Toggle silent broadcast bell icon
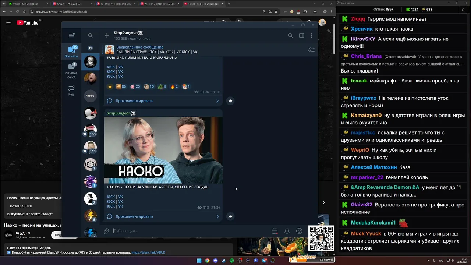This screenshot has width=471, height=265. pos(287,231)
